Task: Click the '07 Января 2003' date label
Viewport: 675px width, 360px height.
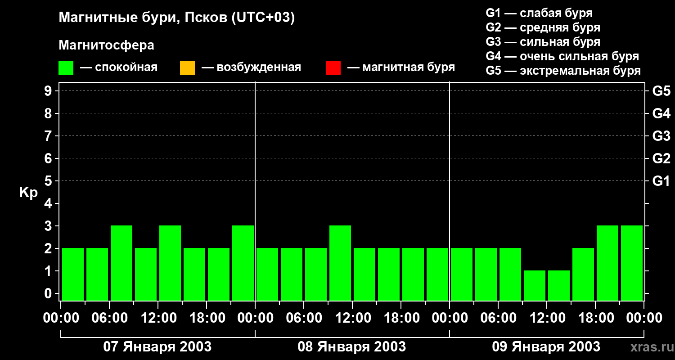Action: (157, 346)
